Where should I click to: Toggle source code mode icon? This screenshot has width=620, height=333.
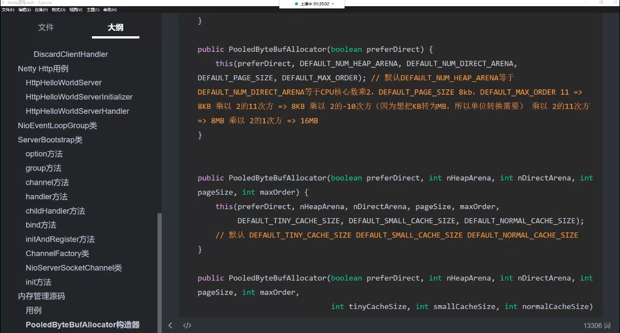coord(187,325)
